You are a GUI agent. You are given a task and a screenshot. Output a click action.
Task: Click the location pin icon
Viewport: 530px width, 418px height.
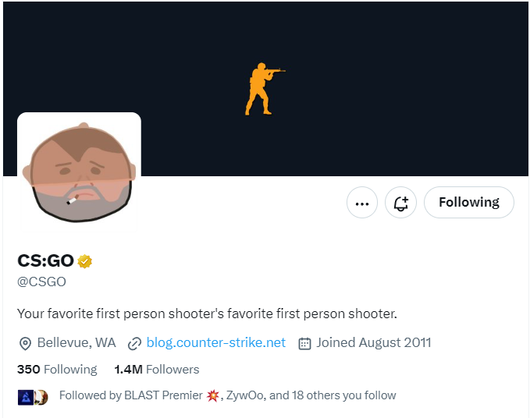tap(25, 343)
